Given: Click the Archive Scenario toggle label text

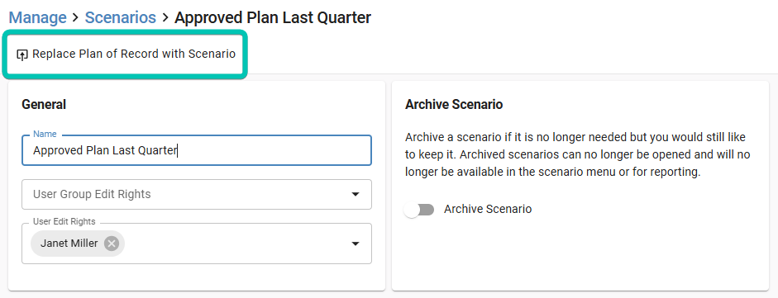Looking at the screenshot, I should click(488, 210).
